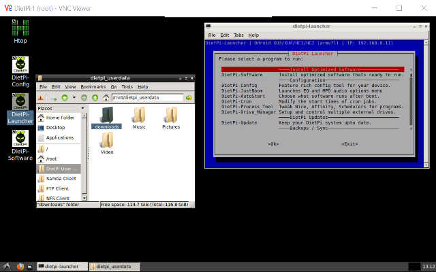
Task: Go to parent folder with green up arrow
Action: click(95, 98)
